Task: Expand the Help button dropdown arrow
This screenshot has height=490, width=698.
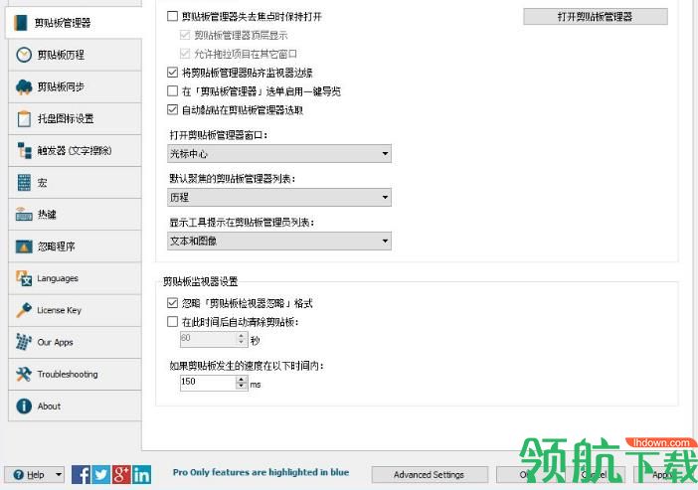Action: coord(59,475)
